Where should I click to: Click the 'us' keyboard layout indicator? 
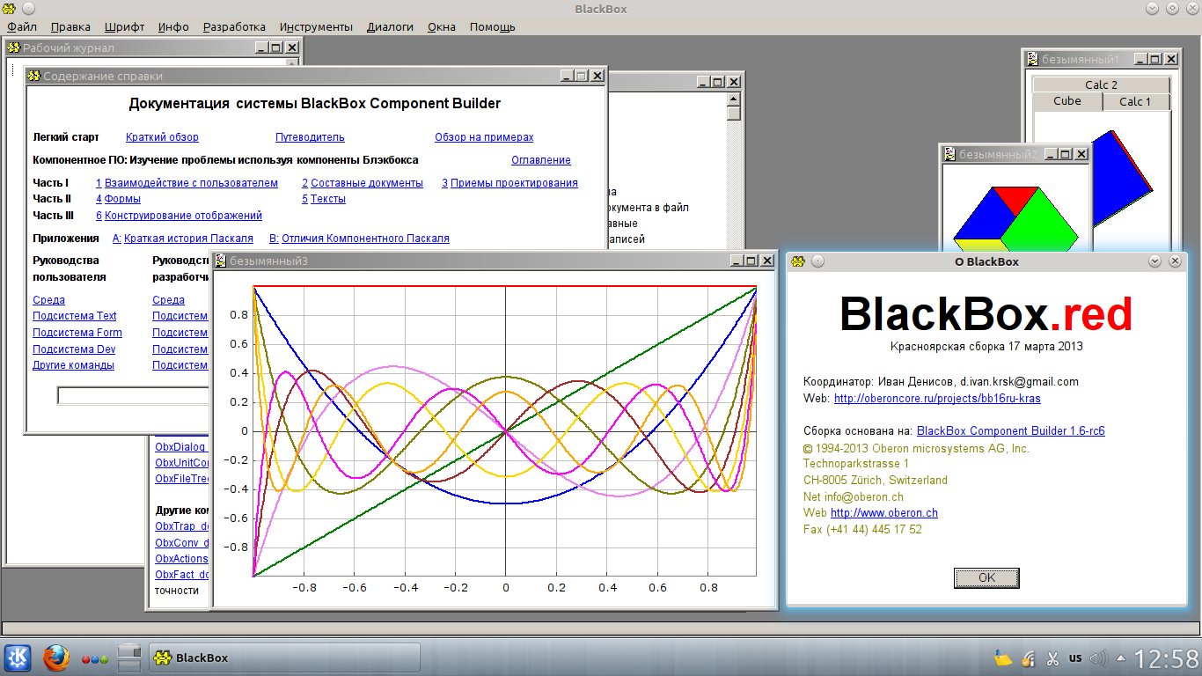(1074, 658)
